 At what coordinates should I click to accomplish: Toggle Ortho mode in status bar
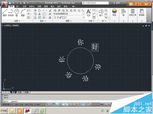[57, 104]
